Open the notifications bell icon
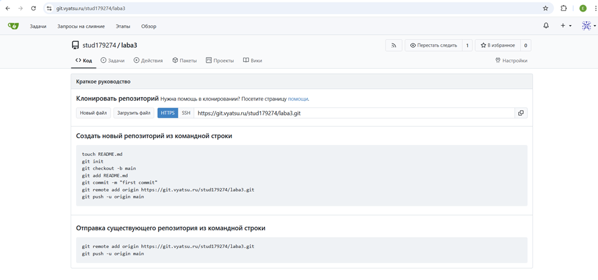The width and height of the screenshot is (598, 280). pyautogui.click(x=546, y=26)
